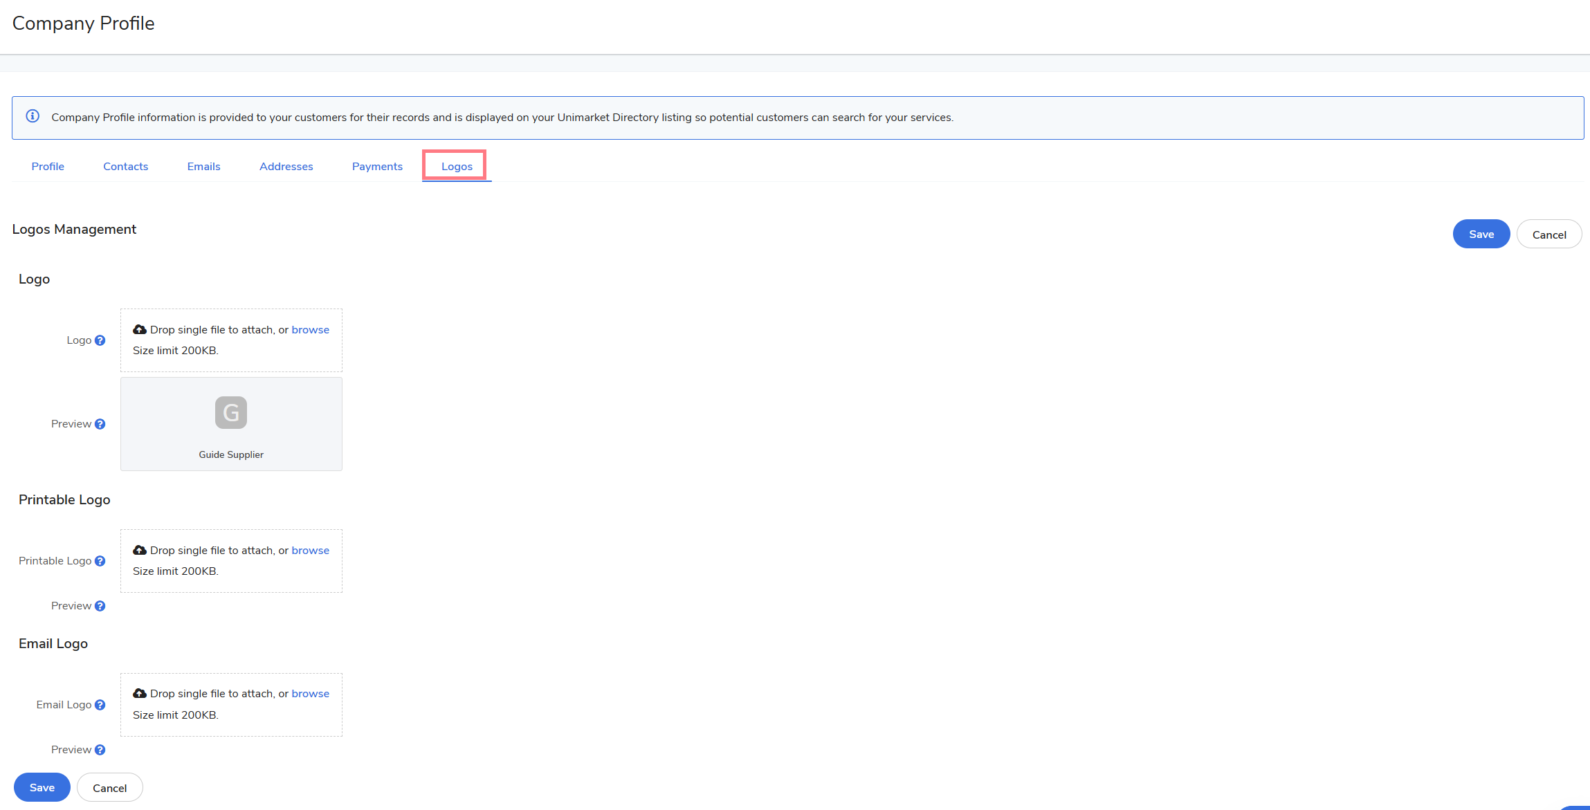The height and width of the screenshot is (810, 1590).
Task: Click help icon next to Email Logo label
Action: click(x=100, y=705)
